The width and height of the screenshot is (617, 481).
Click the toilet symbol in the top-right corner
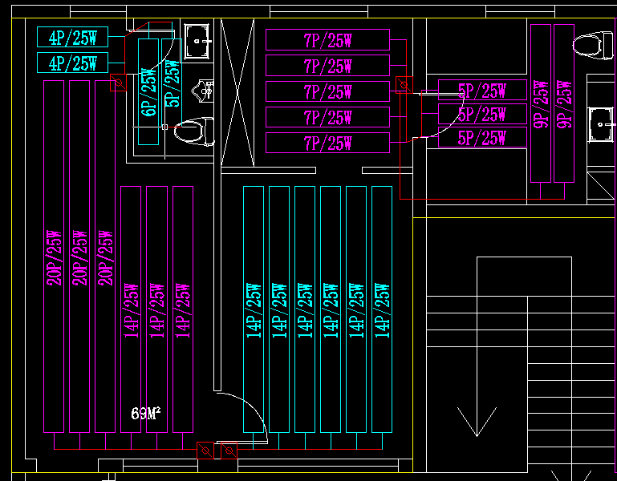pos(593,45)
